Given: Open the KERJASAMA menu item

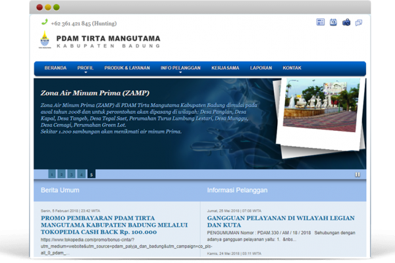Looking at the screenshot, I should tap(225, 68).
